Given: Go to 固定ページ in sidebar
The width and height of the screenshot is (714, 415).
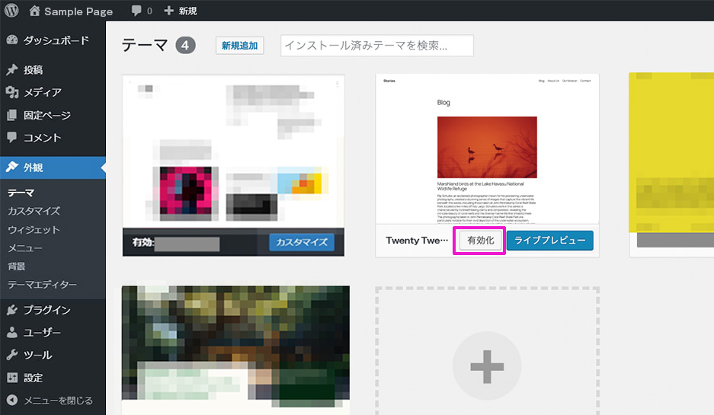Looking at the screenshot, I should pos(46,115).
